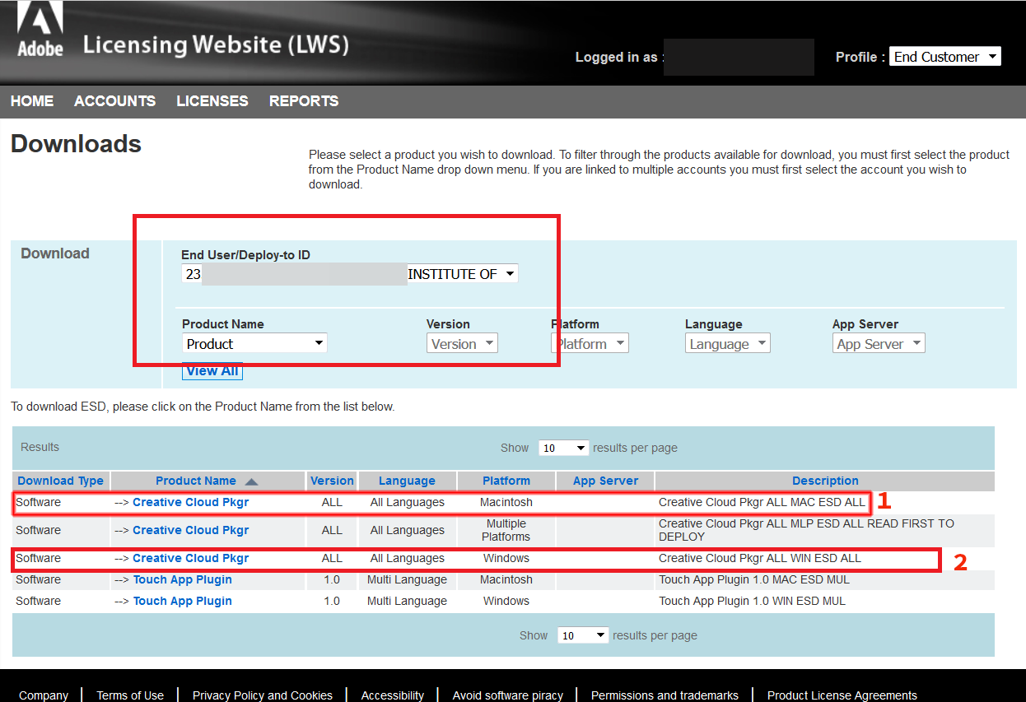The width and height of the screenshot is (1026, 702).
Task: Click 'Software' in the Multiple Platforms row
Action: click(38, 530)
